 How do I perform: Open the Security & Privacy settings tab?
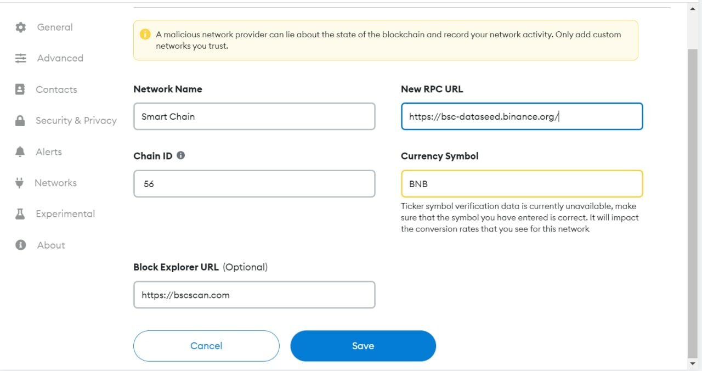pos(76,121)
